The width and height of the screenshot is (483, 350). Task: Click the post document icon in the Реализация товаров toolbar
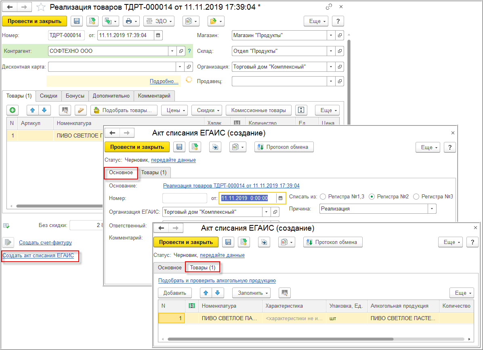tap(92, 21)
